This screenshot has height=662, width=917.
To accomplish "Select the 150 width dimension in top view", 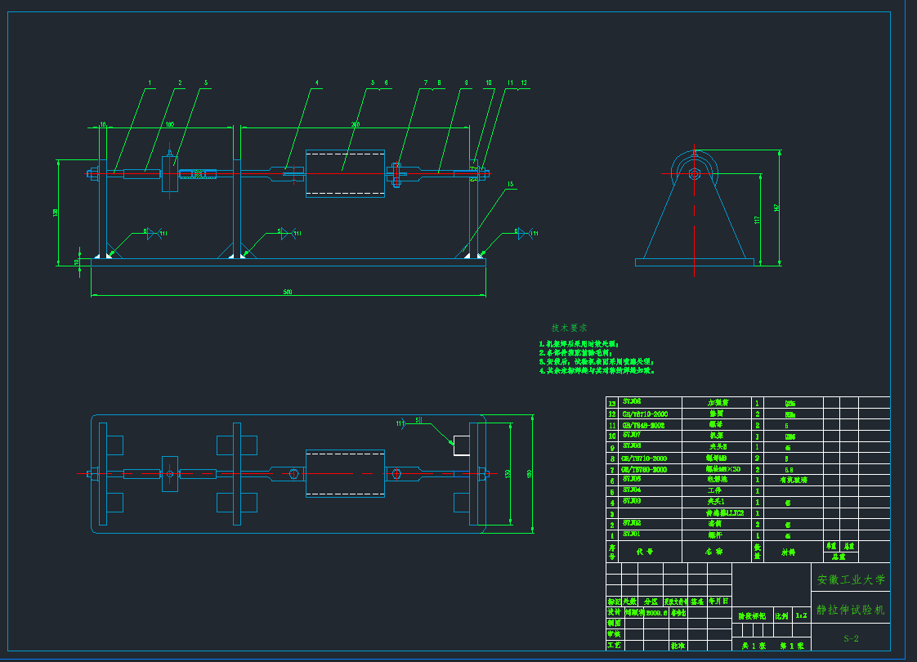I will (507, 473).
